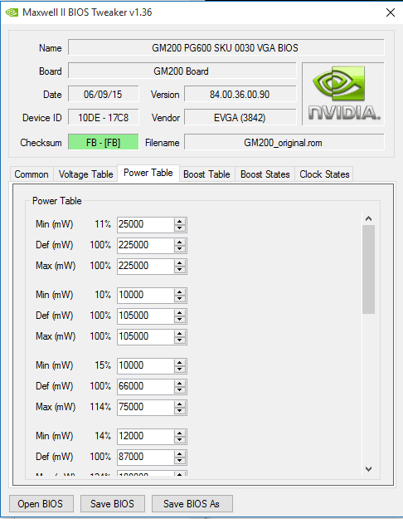Close the Maxwell II BIOS Tweaker window
Screen dimensions: 403x519
point(391,12)
